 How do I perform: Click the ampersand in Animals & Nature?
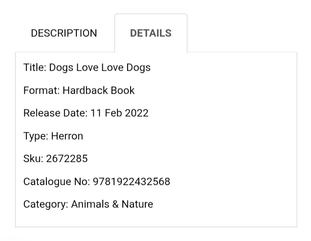115,204
